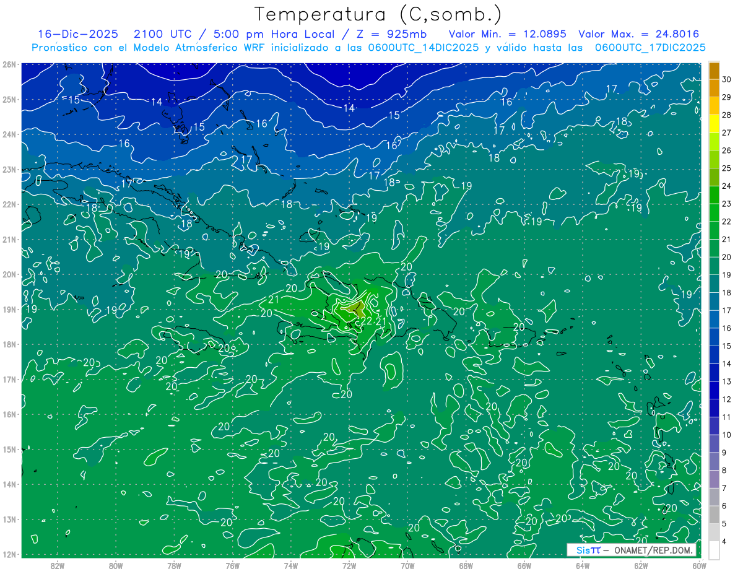
Task: Click the '18N' latitude label
Action: (9, 344)
